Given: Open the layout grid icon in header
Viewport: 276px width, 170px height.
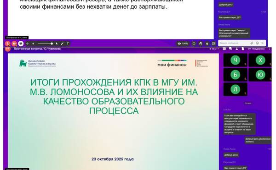Looking at the screenshot, I should tap(224, 49).
